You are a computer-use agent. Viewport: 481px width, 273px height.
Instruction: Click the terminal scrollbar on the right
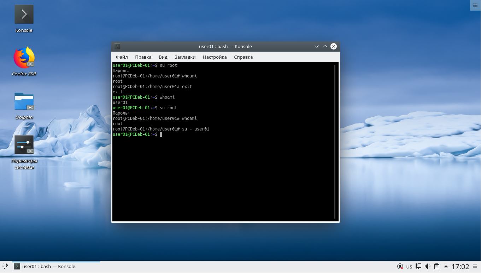point(335,141)
